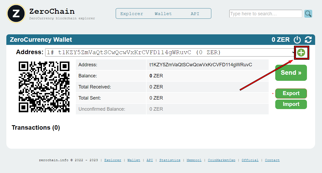The image size is (322, 173).
Task: Click the 'Total Received:' label
Action: [x=95, y=87]
